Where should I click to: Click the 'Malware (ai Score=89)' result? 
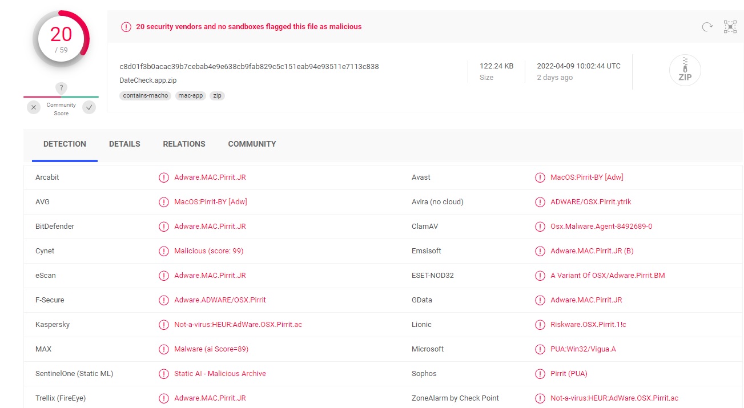[211, 349]
